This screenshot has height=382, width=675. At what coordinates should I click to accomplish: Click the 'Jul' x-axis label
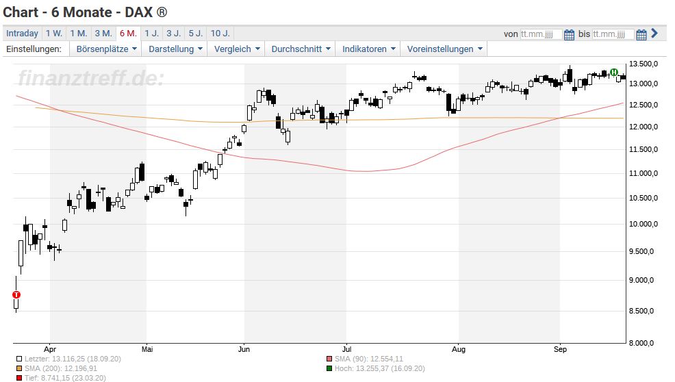coord(346,349)
